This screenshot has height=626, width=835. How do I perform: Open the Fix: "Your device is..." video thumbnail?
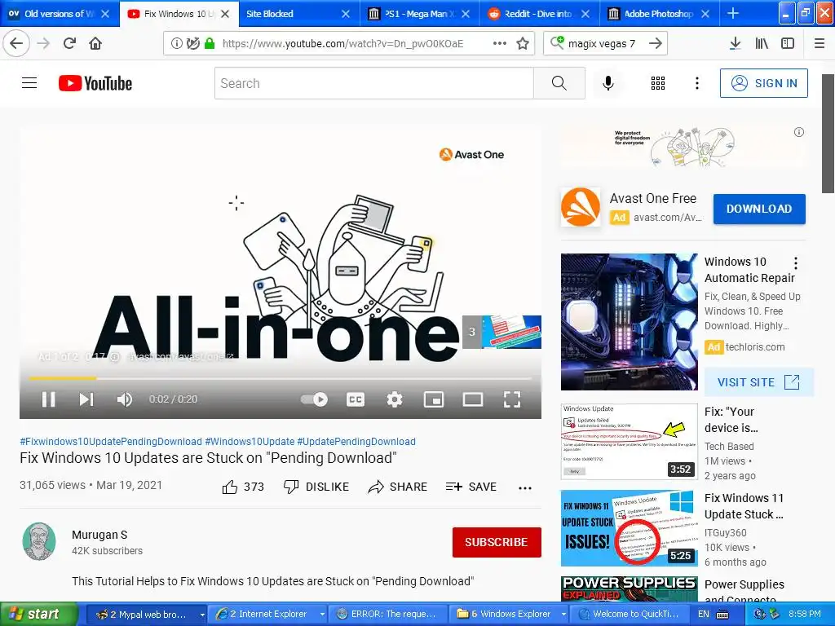[629, 441]
